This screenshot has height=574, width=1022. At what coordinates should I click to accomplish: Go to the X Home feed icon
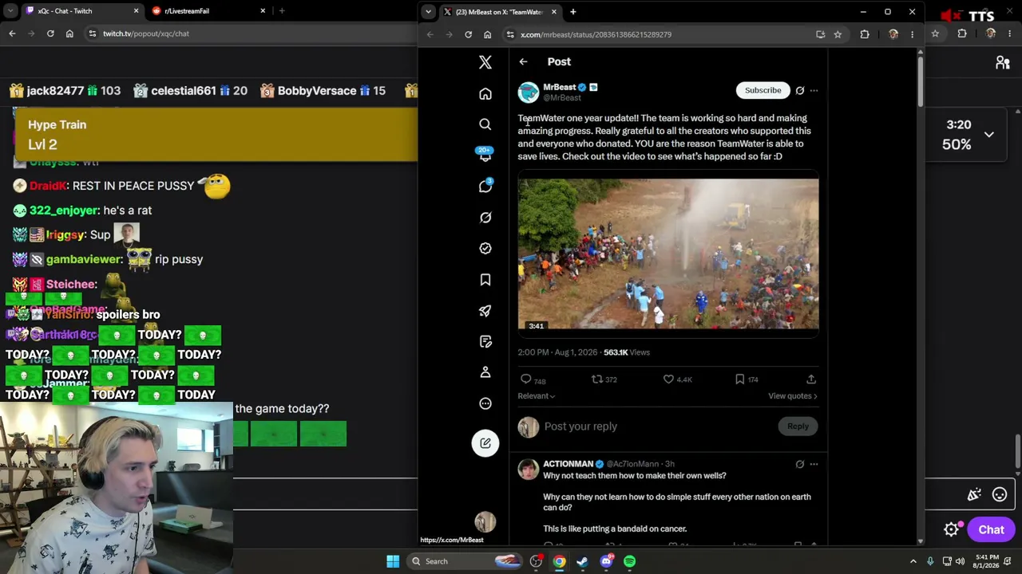pos(485,94)
